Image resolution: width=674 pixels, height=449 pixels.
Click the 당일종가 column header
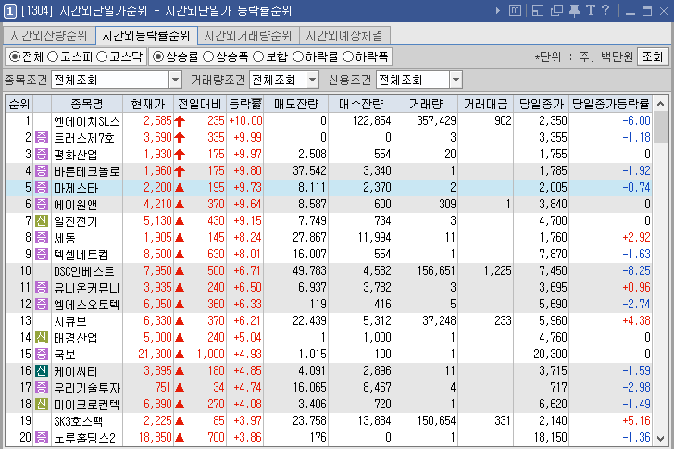542,104
